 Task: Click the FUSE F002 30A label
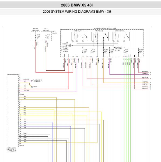pos(93,51)
